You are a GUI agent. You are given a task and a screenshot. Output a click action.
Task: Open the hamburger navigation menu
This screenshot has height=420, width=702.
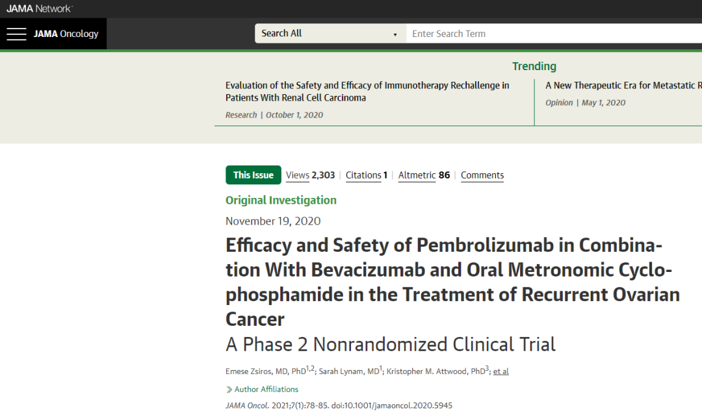pyautogui.click(x=16, y=34)
